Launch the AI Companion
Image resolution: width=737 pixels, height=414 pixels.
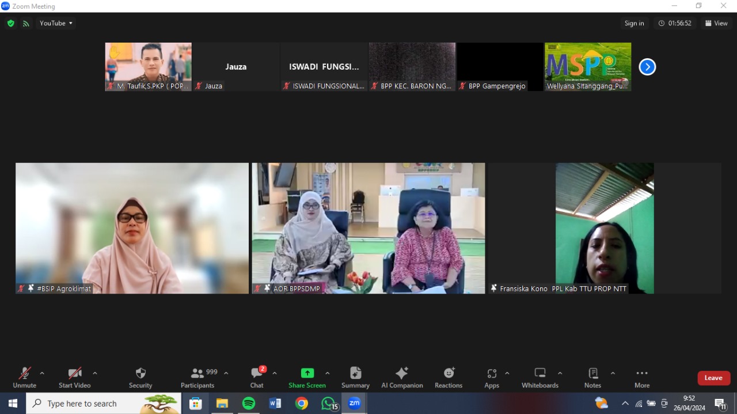[x=402, y=378]
